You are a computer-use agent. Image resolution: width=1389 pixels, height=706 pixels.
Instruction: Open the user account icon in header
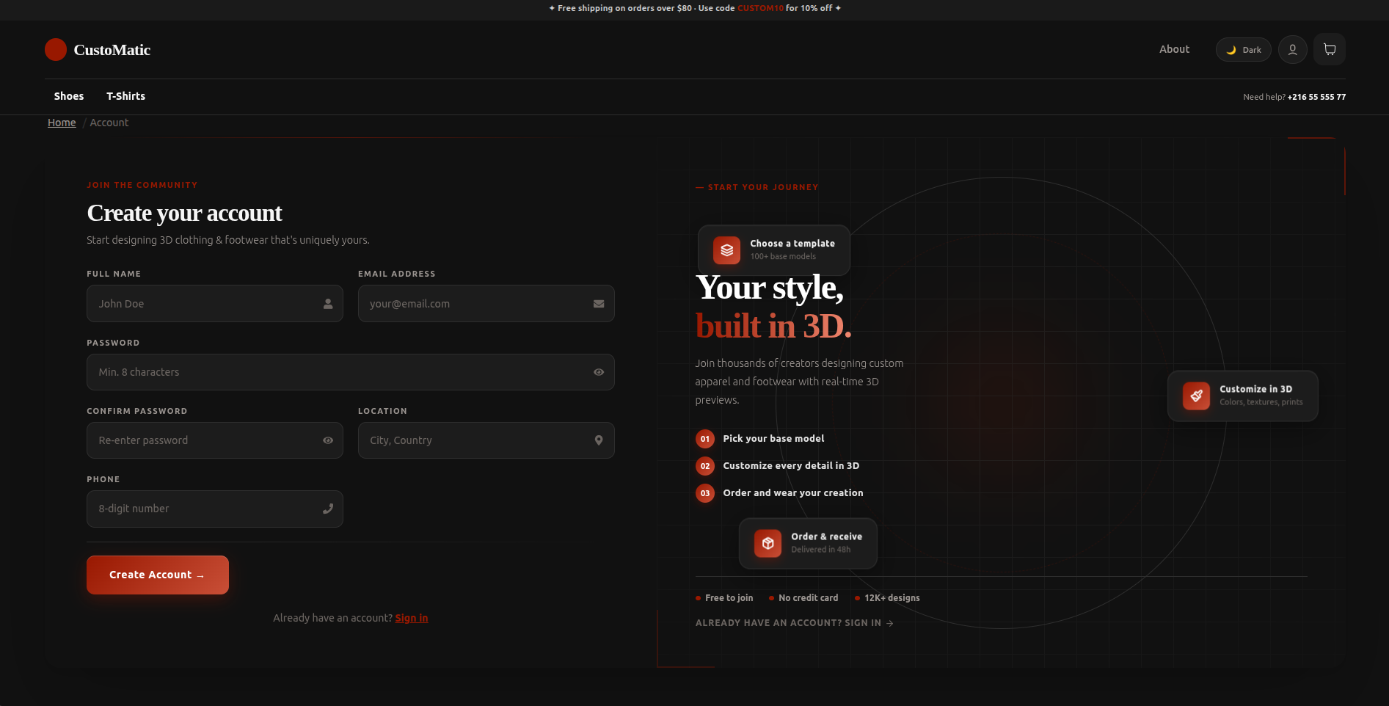coord(1293,50)
